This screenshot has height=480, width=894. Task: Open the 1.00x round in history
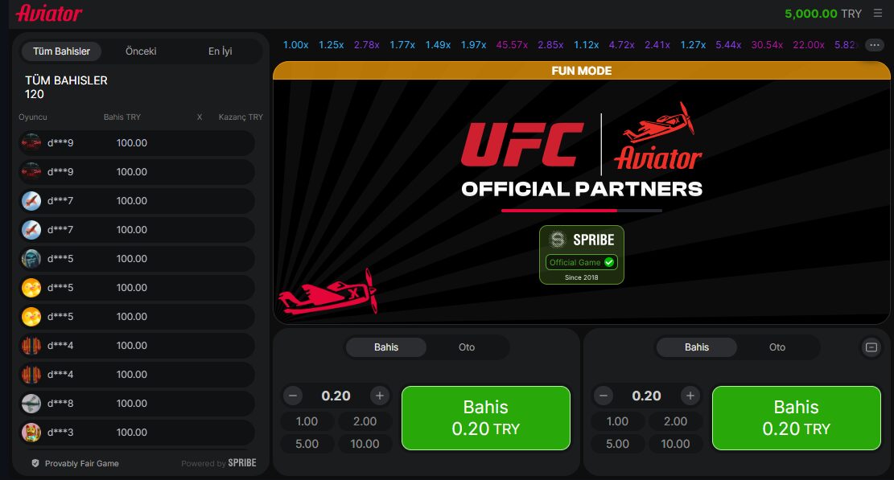coord(296,45)
